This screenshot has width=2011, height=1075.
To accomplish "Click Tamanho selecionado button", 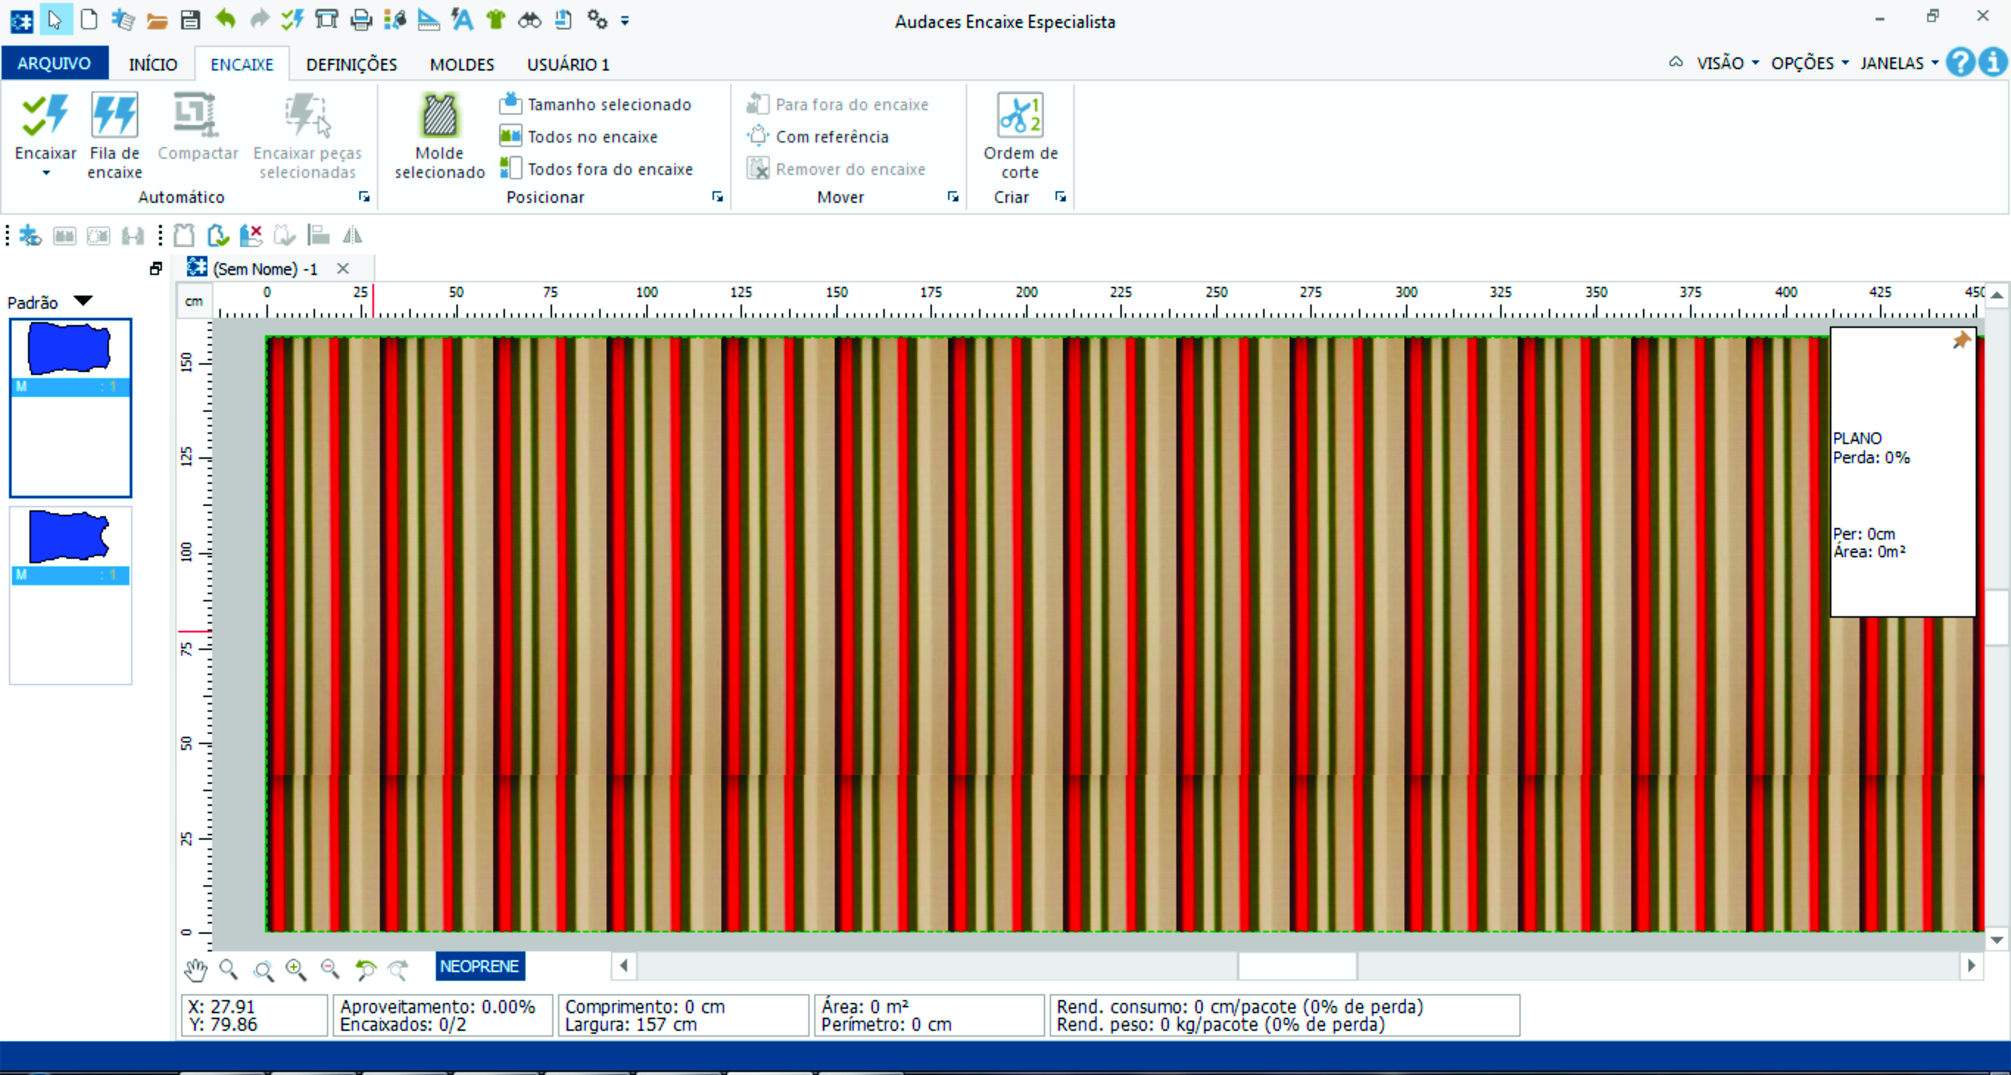I will click(x=596, y=104).
